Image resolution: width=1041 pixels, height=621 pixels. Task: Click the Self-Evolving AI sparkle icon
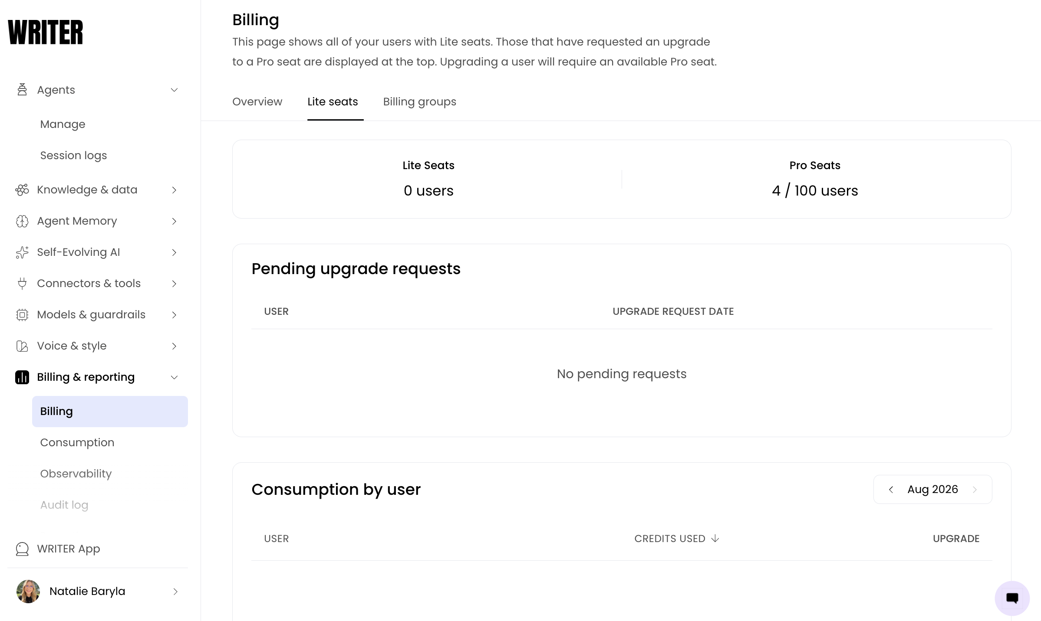pos(22,252)
